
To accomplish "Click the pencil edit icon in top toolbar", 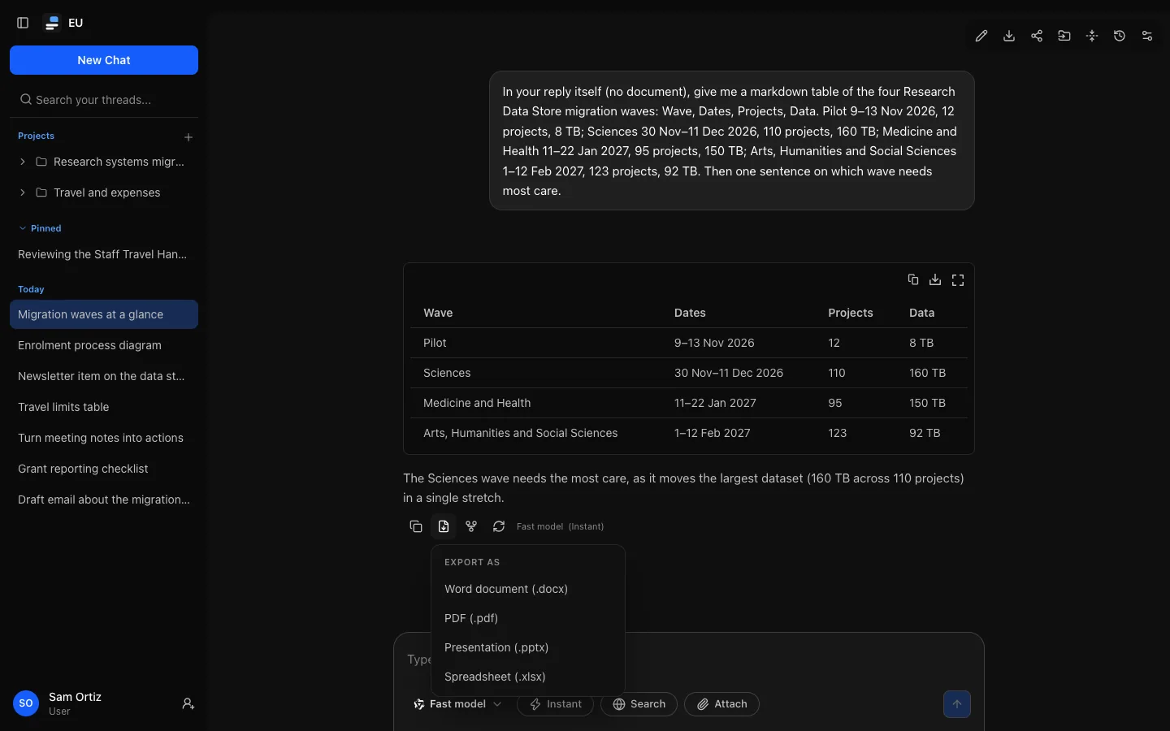I will [x=981, y=36].
